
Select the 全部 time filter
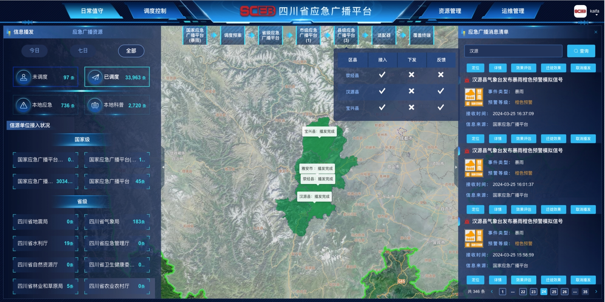pyautogui.click(x=131, y=51)
